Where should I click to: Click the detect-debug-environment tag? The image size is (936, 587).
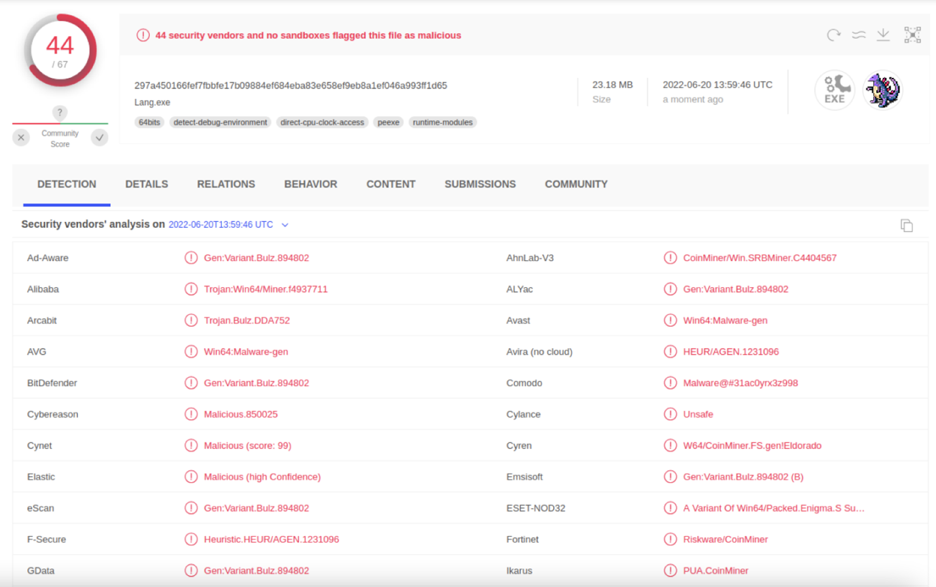click(x=220, y=122)
